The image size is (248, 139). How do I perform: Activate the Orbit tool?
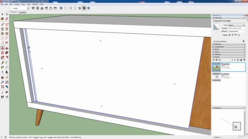point(2,78)
